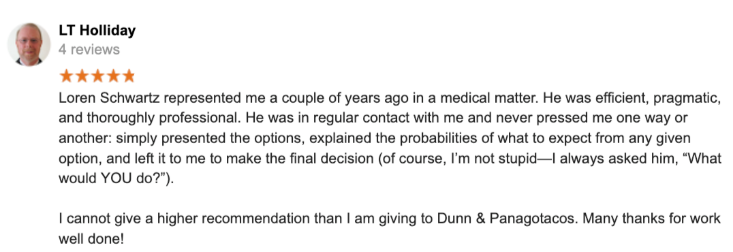
Task: Click the fifth orange rating star
Action: [x=127, y=76]
